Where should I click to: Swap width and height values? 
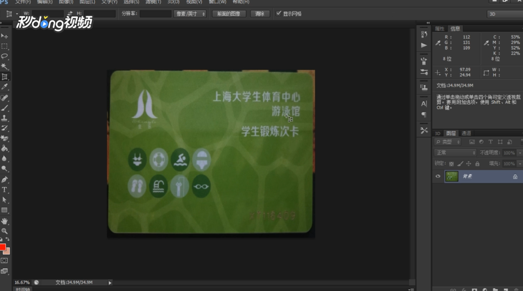point(70,14)
